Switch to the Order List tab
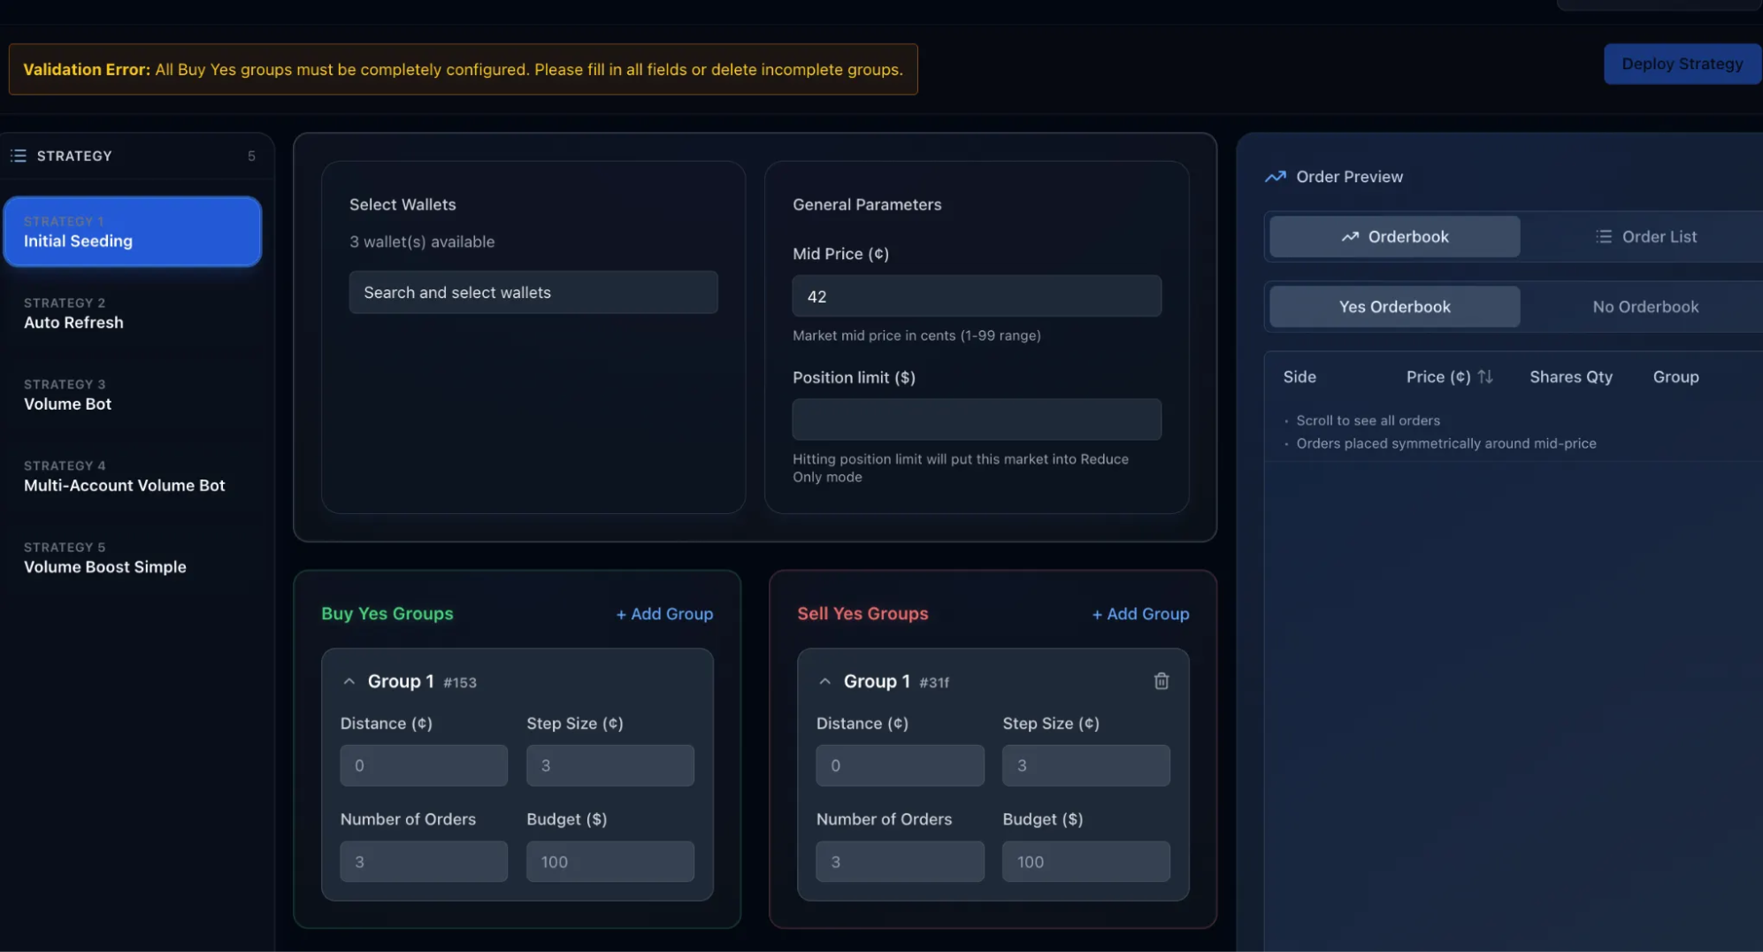 click(1645, 237)
